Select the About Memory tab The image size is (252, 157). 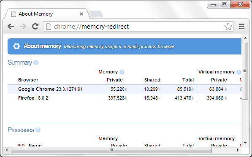[x=46, y=14]
